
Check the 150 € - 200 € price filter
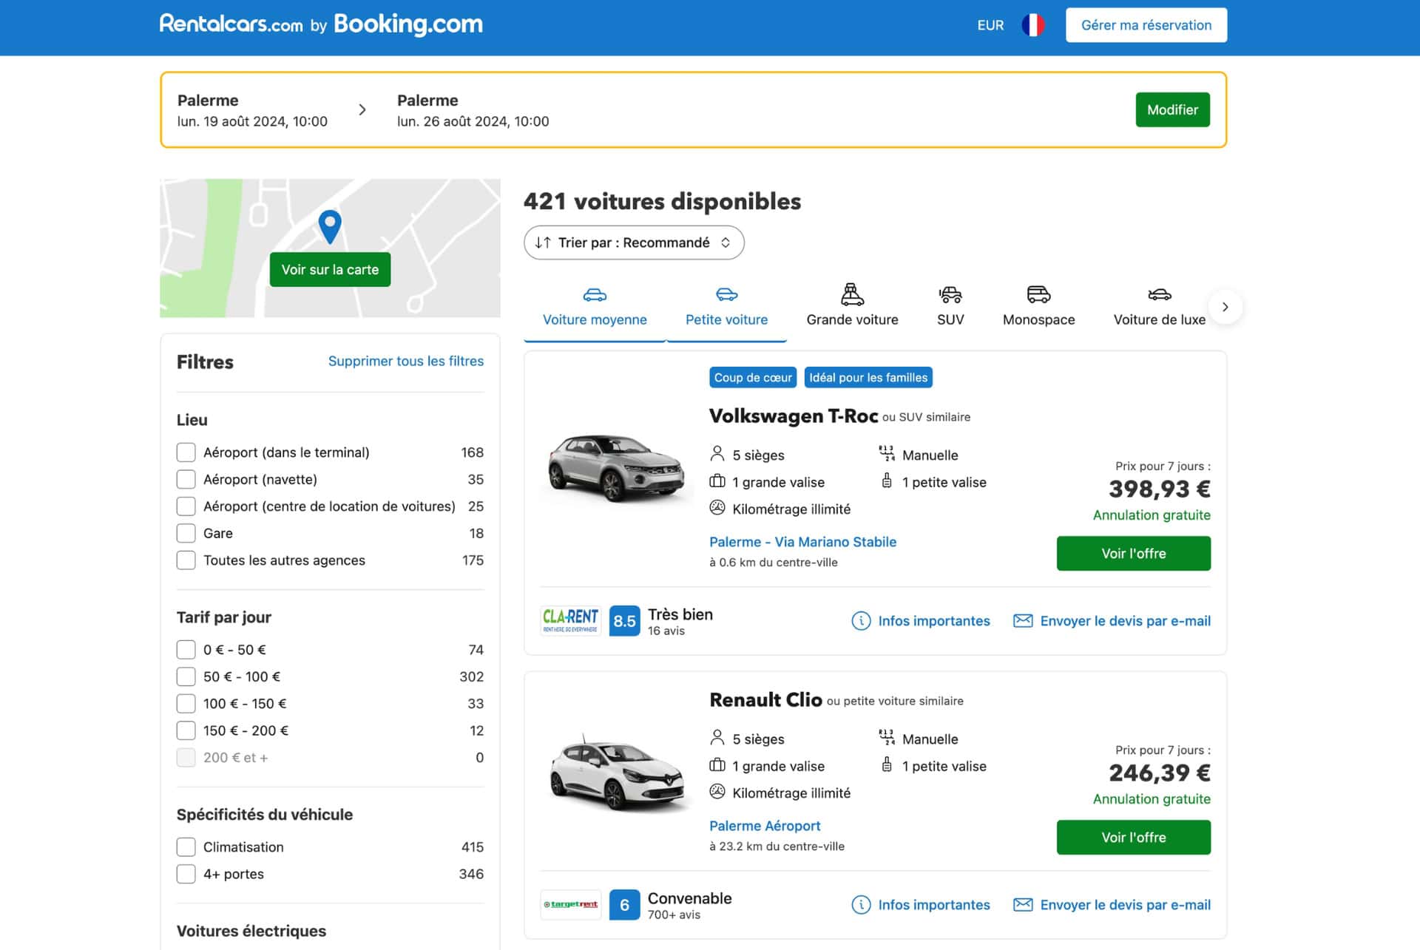[x=186, y=730]
